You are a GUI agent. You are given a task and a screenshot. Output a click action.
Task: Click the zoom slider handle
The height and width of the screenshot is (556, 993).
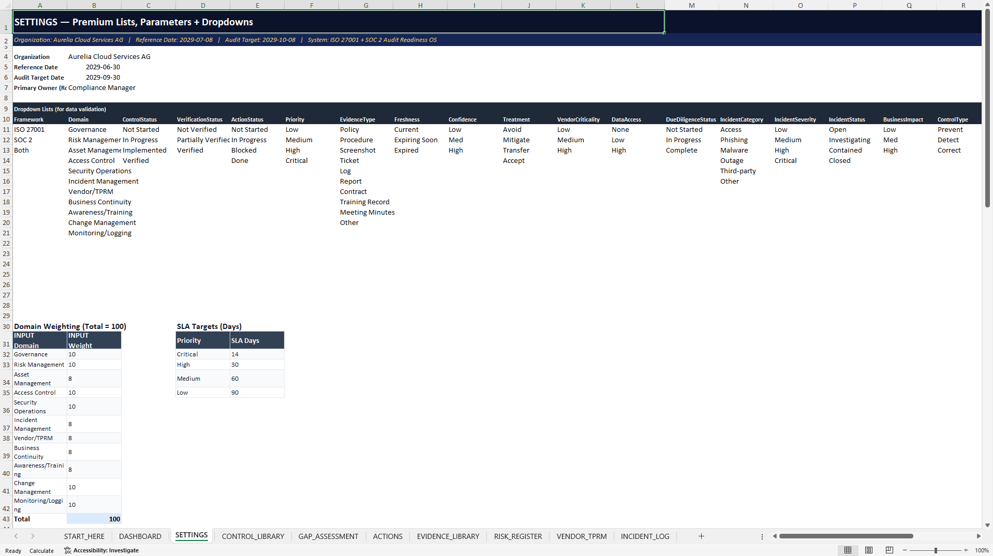point(936,550)
